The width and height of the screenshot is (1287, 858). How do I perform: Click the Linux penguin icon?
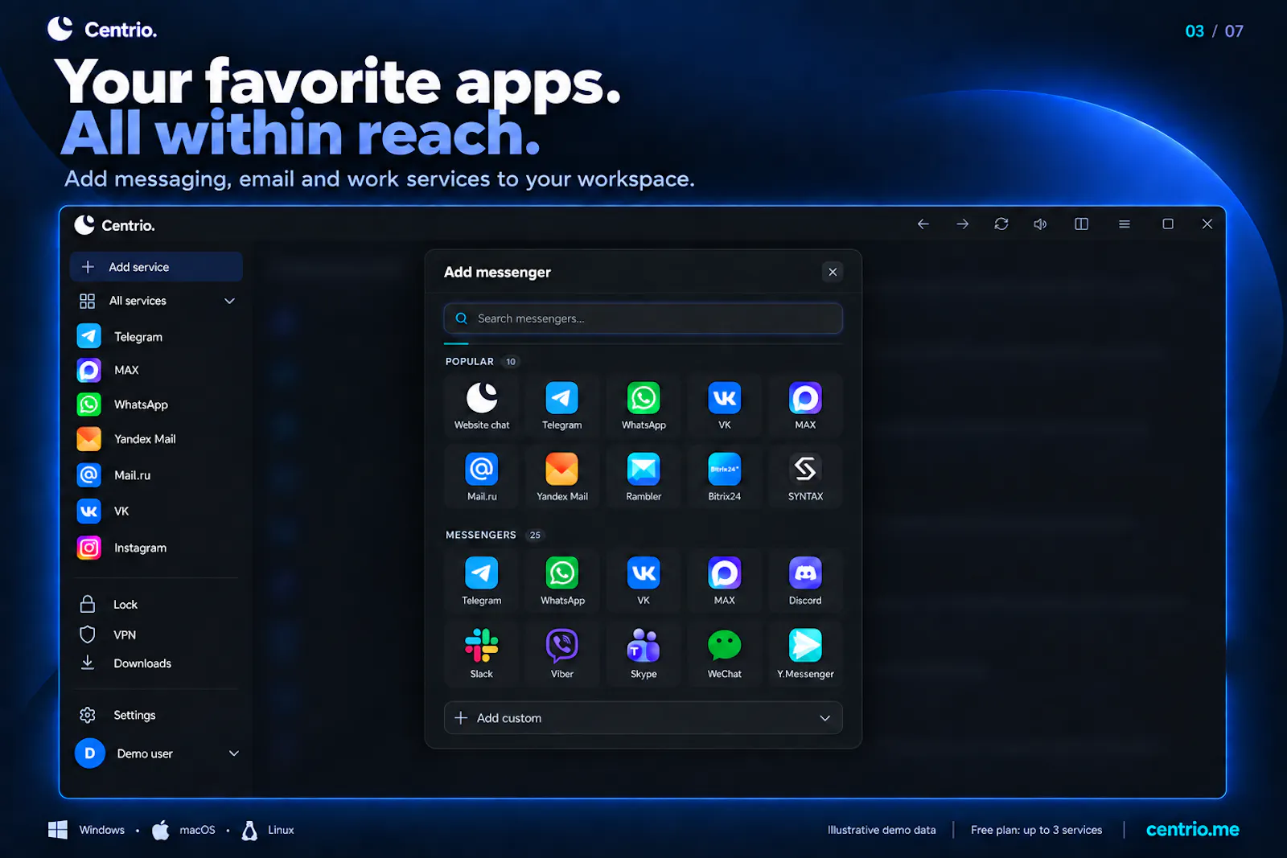(x=249, y=830)
